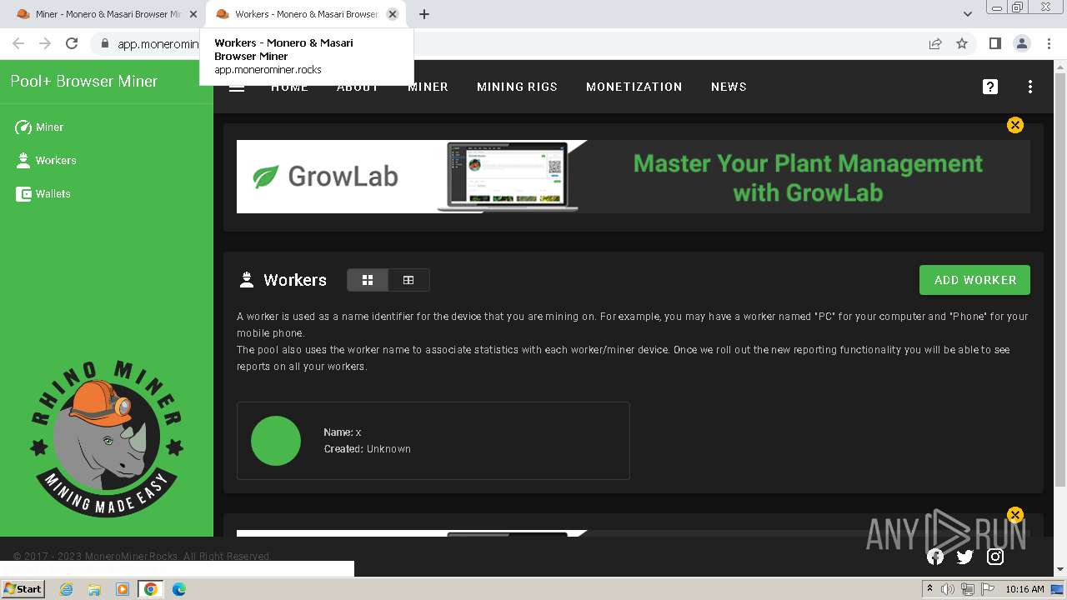Open a new browser tab
The width and height of the screenshot is (1067, 600).
[x=424, y=14]
